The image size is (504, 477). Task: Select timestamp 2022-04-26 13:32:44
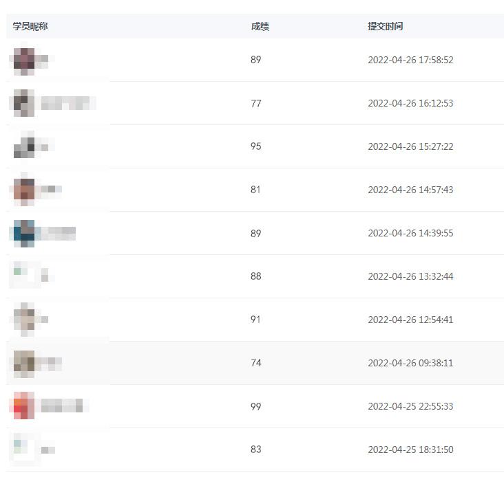click(x=410, y=276)
